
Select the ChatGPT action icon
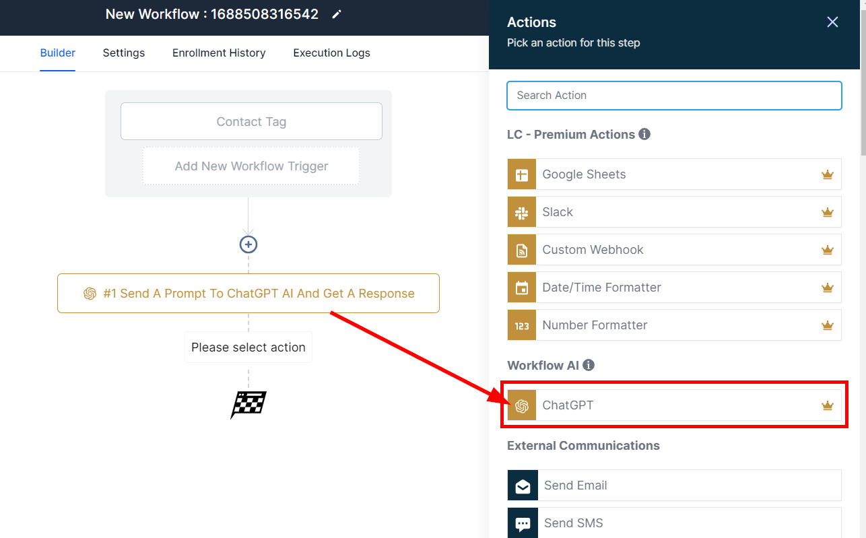click(522, 405)
